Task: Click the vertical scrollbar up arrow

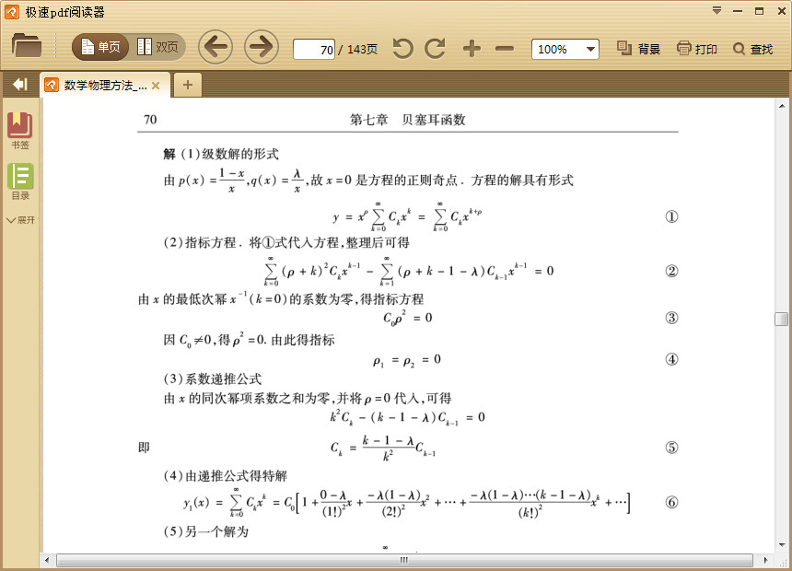Action: point(781,106)
